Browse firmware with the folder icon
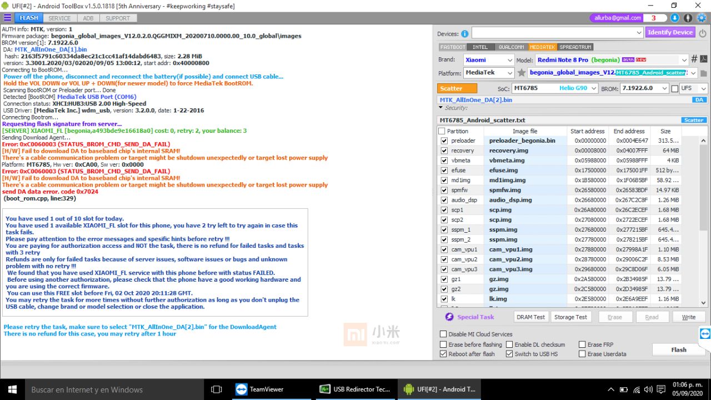Screen dimensions: 711x400 pos(703,73)
